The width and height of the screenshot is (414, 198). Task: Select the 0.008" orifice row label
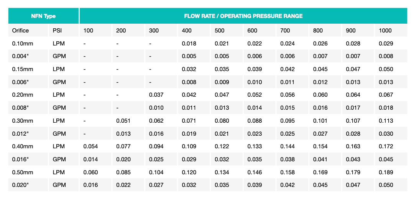coord(21,108)
